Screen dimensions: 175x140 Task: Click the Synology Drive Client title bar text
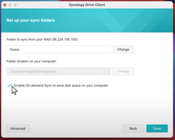click(x=87, y=5)
